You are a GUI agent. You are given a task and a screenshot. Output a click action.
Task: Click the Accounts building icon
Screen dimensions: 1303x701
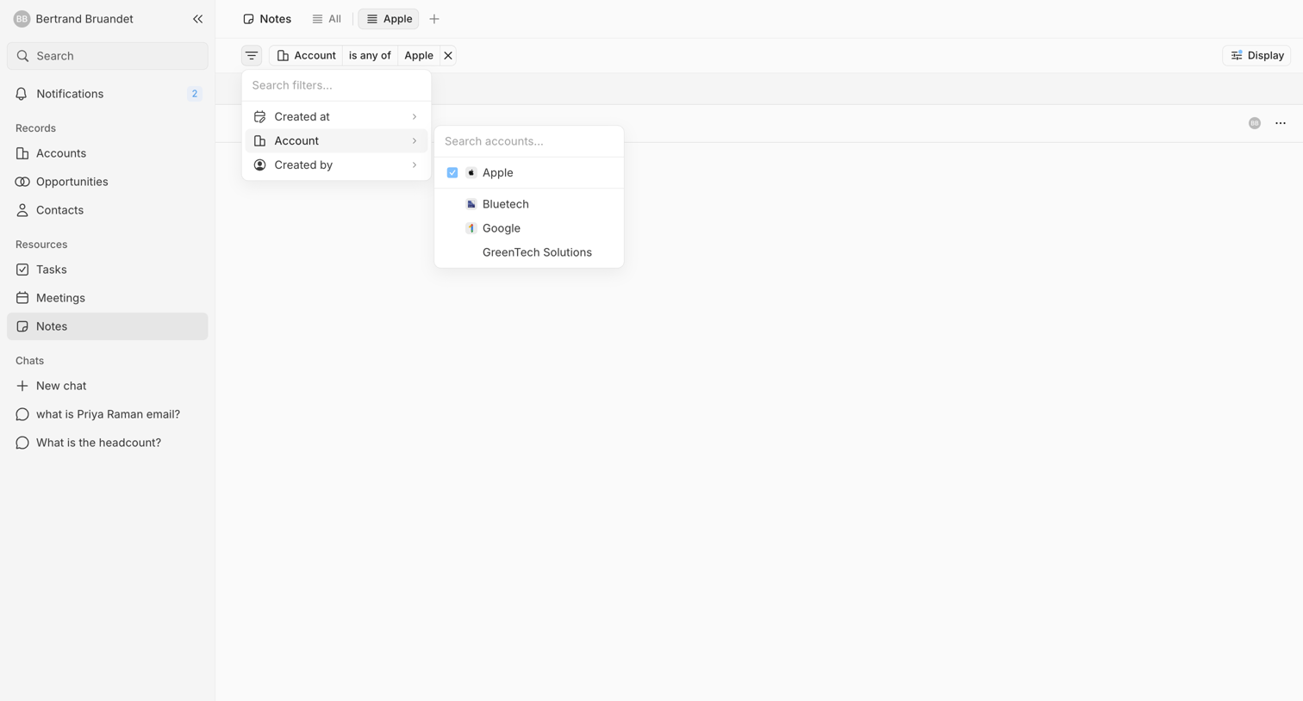22,153
